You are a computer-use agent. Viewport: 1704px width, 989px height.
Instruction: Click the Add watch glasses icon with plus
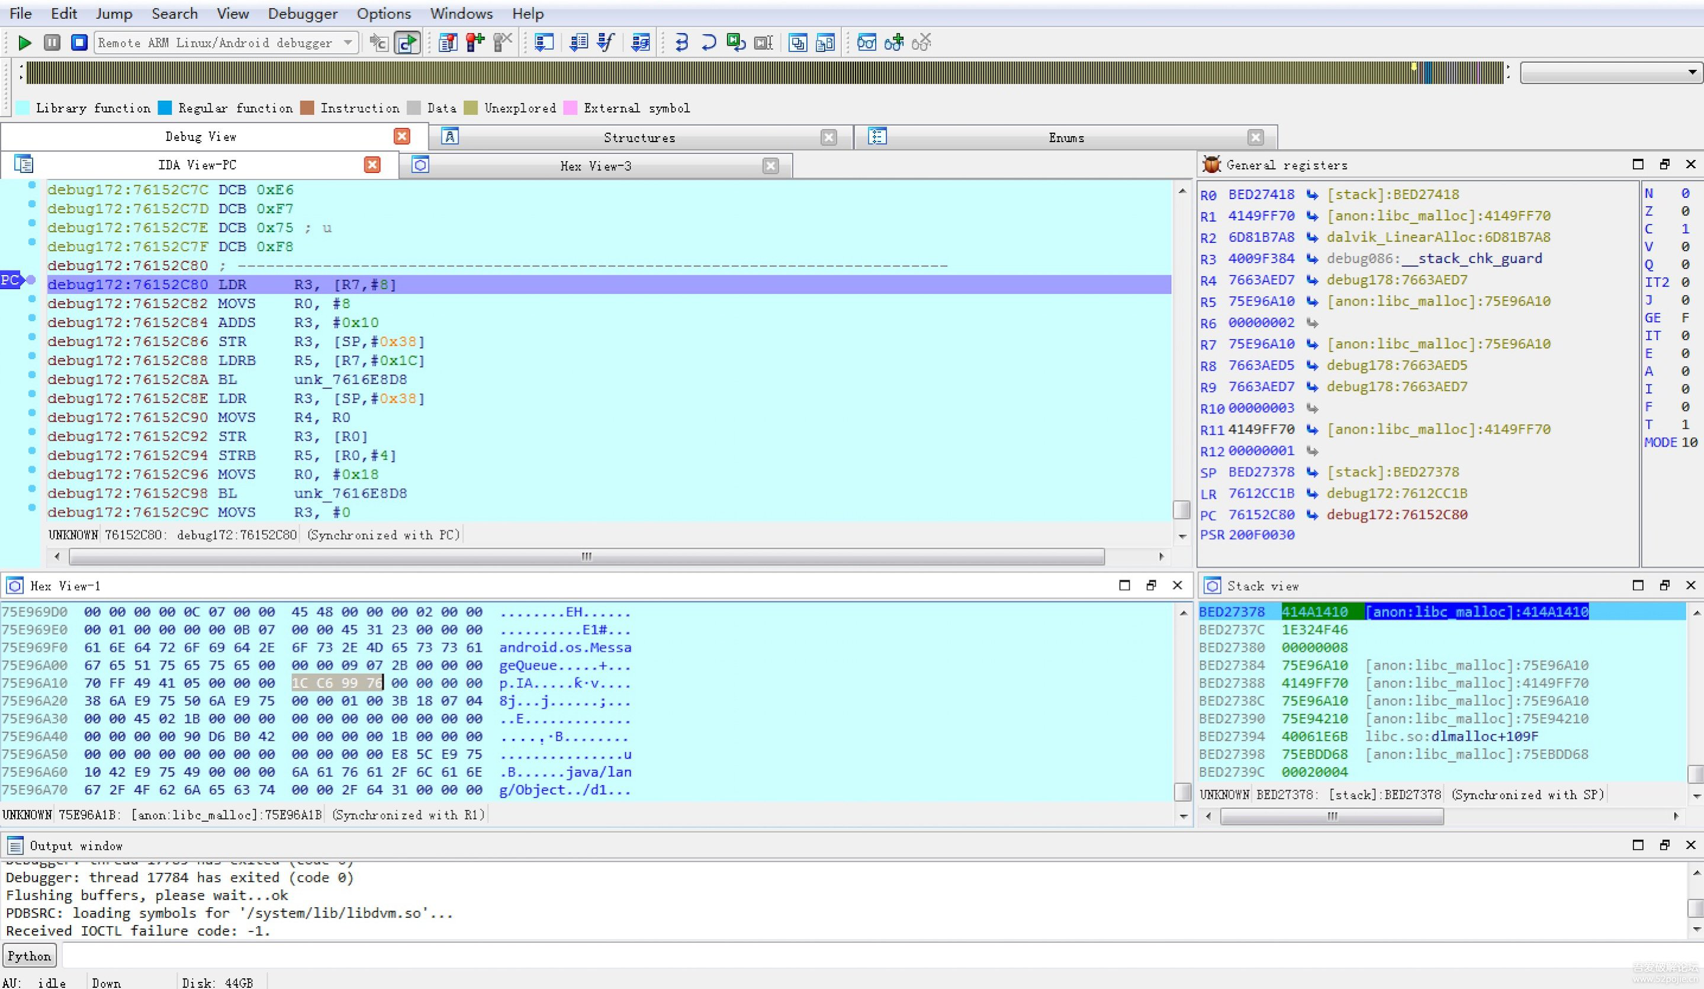894,43
